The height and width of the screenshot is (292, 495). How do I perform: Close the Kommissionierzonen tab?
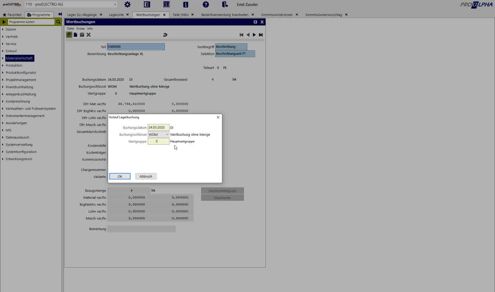[x=297, y=15]
